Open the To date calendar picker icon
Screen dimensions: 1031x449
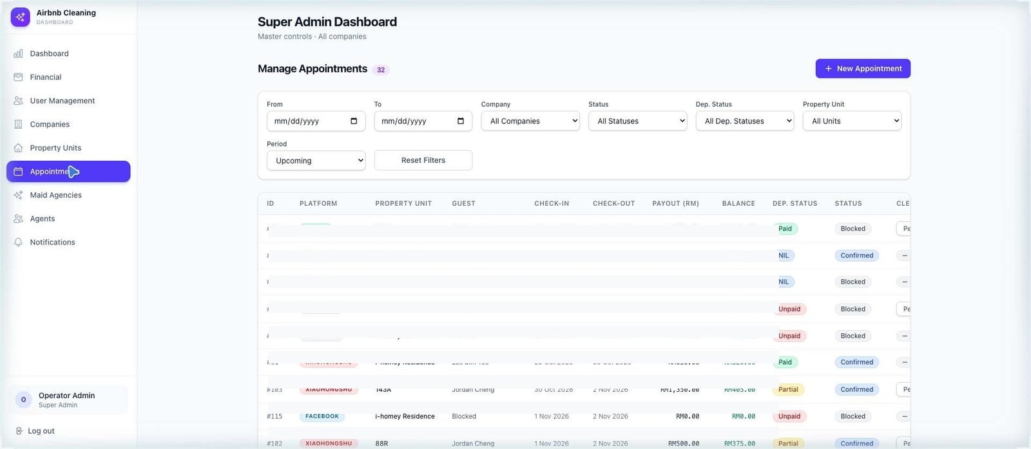(461, 121)
